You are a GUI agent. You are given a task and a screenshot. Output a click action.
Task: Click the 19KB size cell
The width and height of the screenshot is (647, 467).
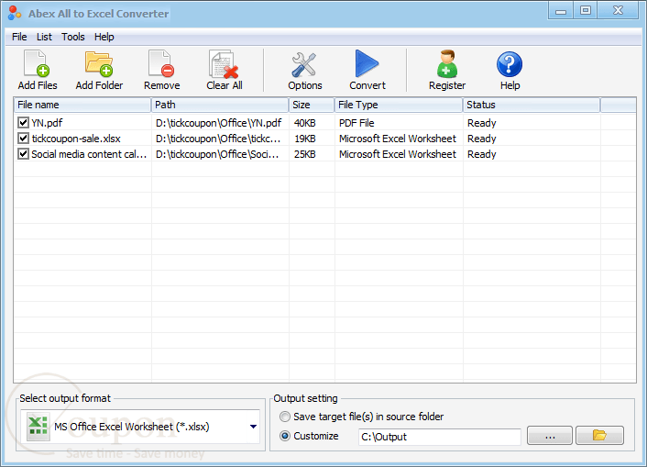[305, 139]
